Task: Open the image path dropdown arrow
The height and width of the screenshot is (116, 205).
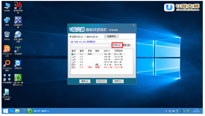Action: pyautogui.click(x=110, y=45)
